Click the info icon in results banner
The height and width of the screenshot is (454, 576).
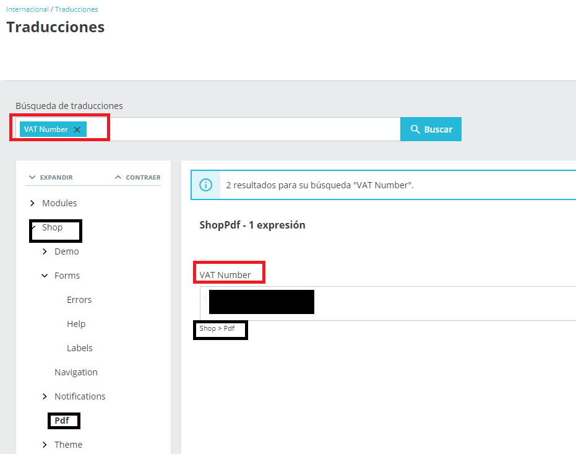pyautogui.click(x=205, y=185)
